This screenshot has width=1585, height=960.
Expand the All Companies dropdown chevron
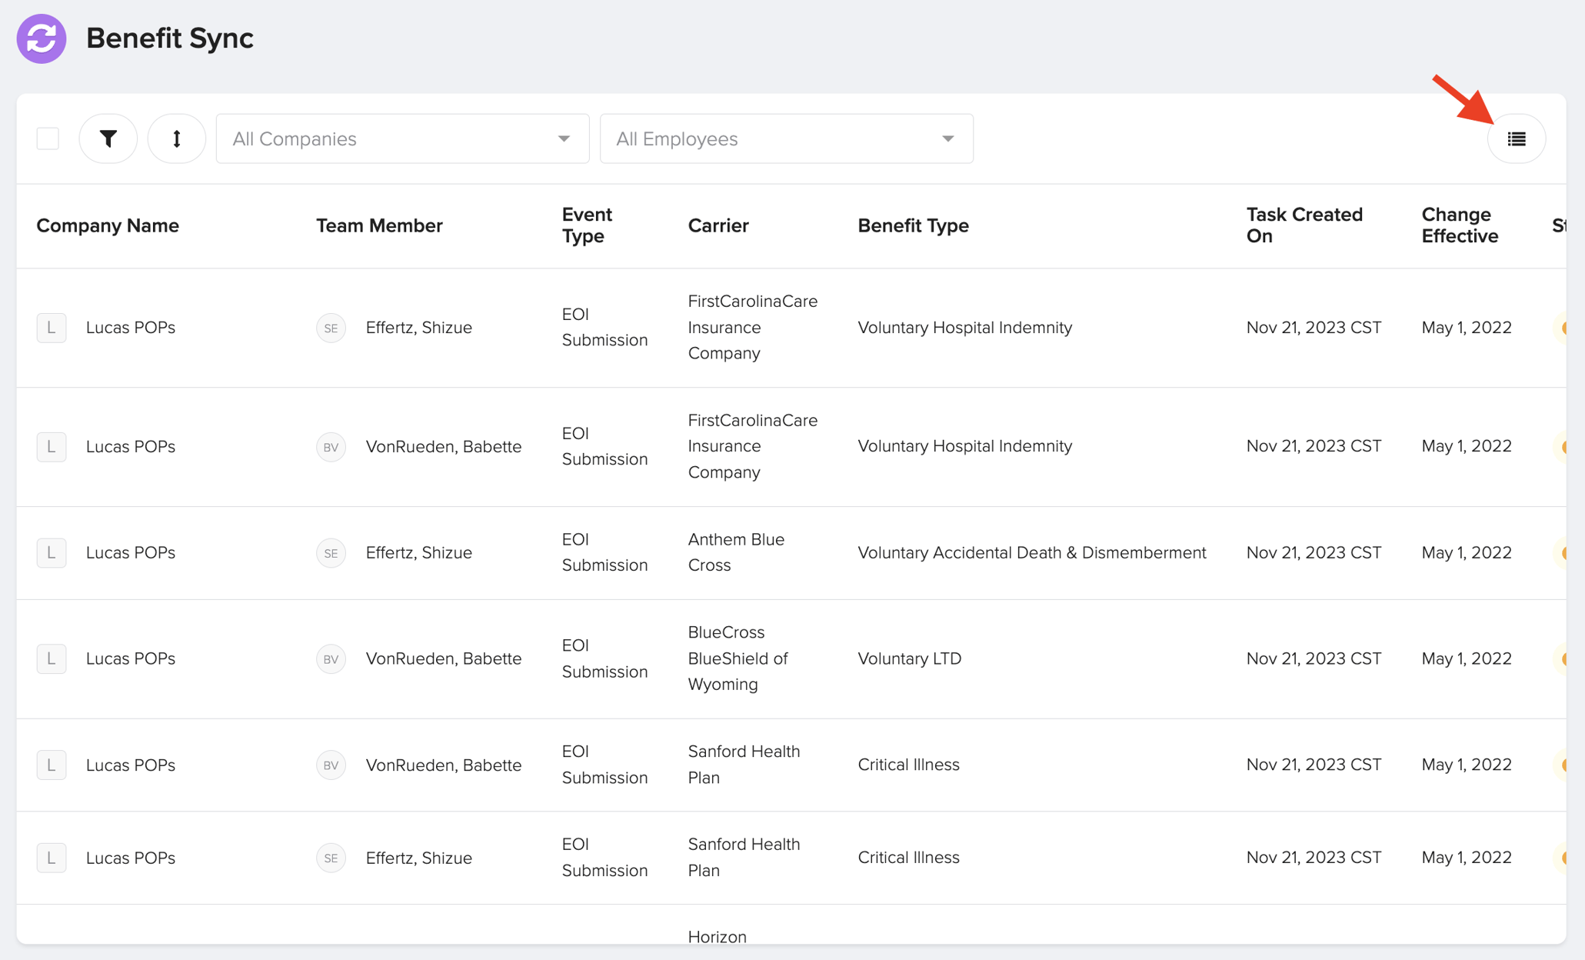pyautogui.click(x=564, y=138)
